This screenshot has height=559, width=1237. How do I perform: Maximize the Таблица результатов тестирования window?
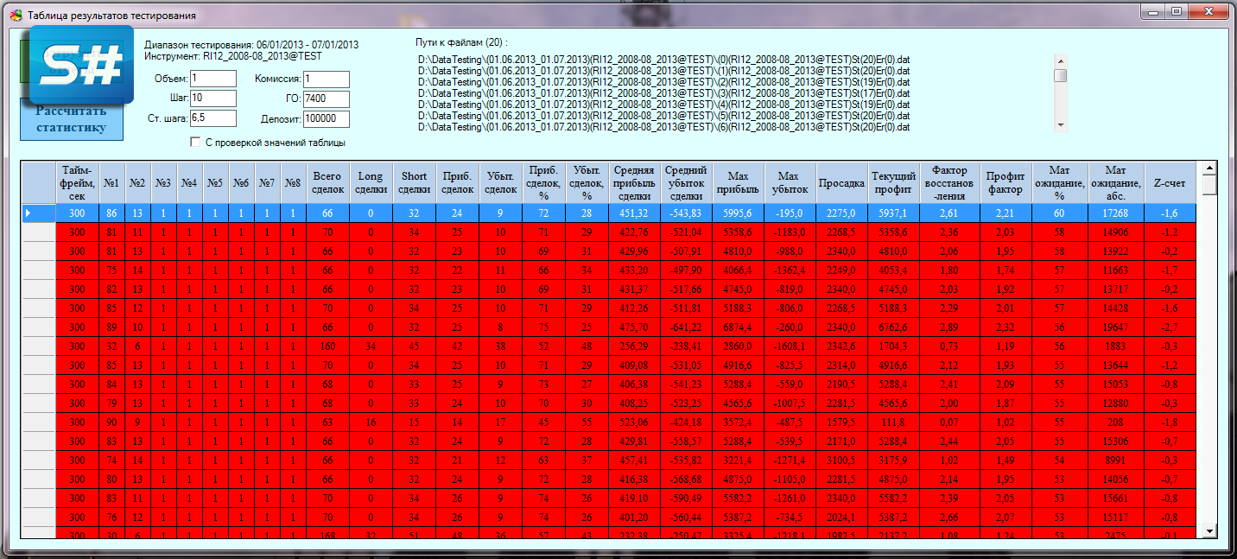1177,12
